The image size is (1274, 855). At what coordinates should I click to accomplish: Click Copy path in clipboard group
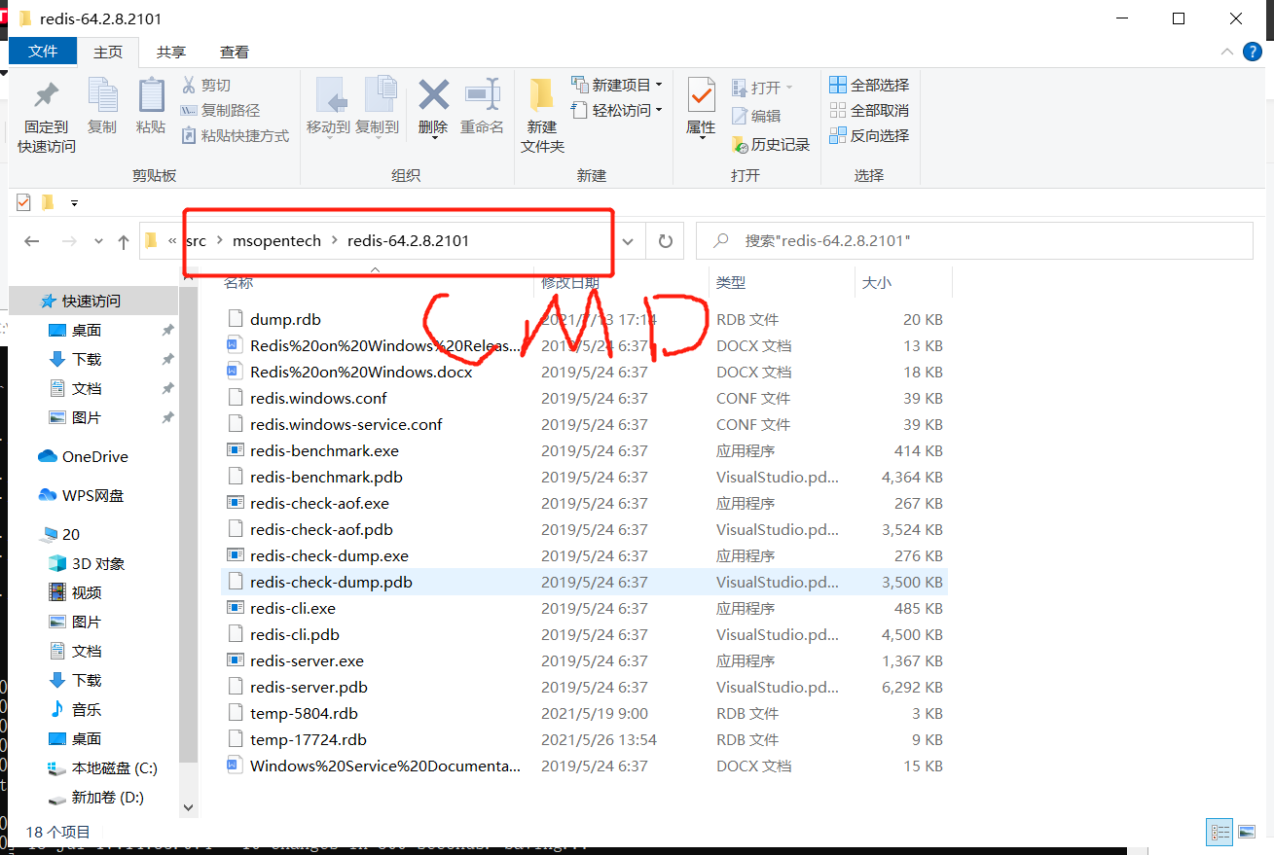tap(221, 111)
